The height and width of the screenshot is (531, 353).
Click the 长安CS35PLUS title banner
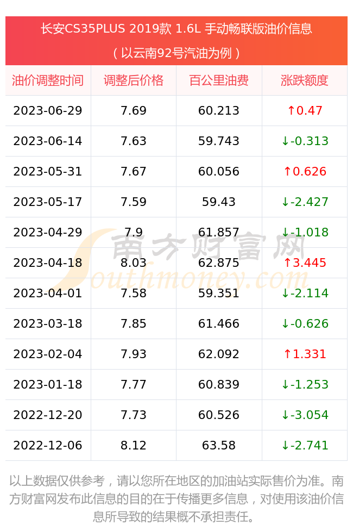click(177, 41)
